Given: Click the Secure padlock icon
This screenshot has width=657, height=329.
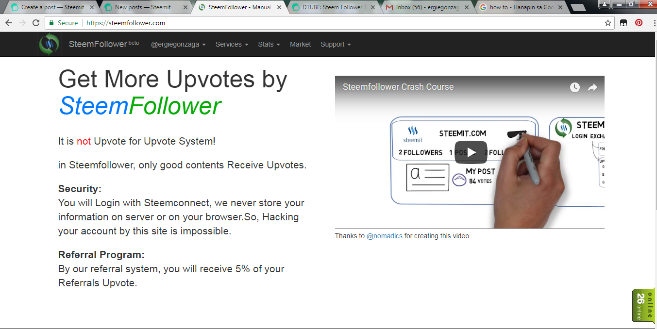Looking at the screenshot, I should pos(51,23).
